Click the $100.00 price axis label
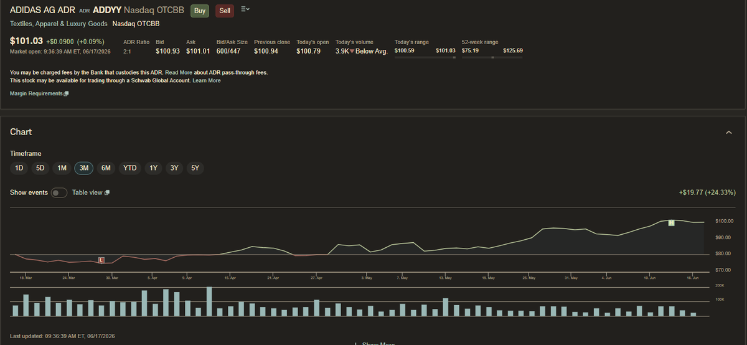The width and height of the screenshot is (747, 345). coord(725,221)
